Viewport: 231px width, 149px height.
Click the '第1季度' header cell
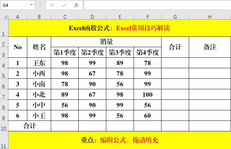pos(65,52)
